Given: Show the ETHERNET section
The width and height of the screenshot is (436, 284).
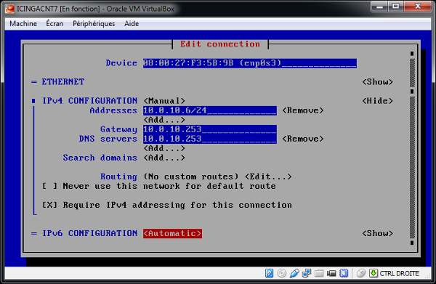Looking at the screenshot, I should pos(378,81).
